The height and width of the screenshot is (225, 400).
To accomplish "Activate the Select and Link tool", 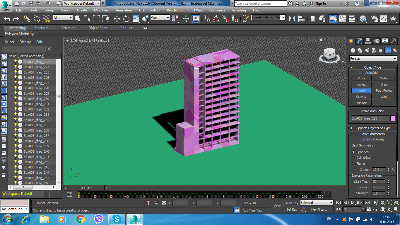I will 27,19.
